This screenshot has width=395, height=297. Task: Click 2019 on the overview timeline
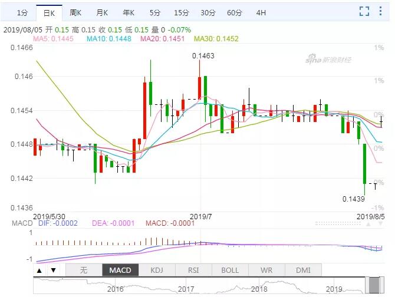[x=334, y=289]
